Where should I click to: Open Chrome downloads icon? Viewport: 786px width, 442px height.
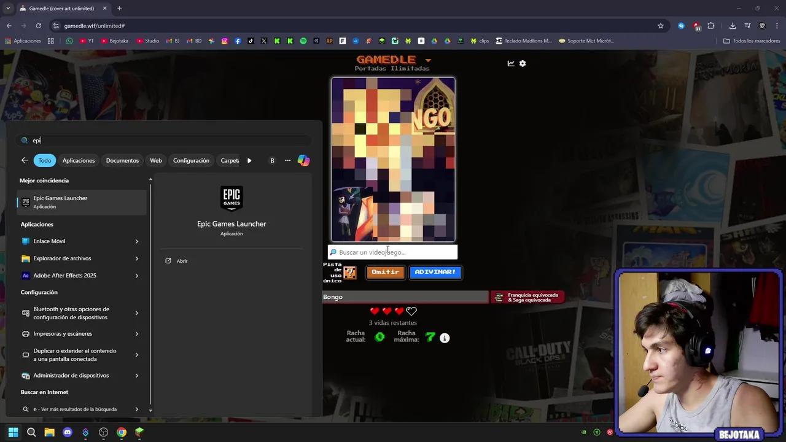(733, 26)
